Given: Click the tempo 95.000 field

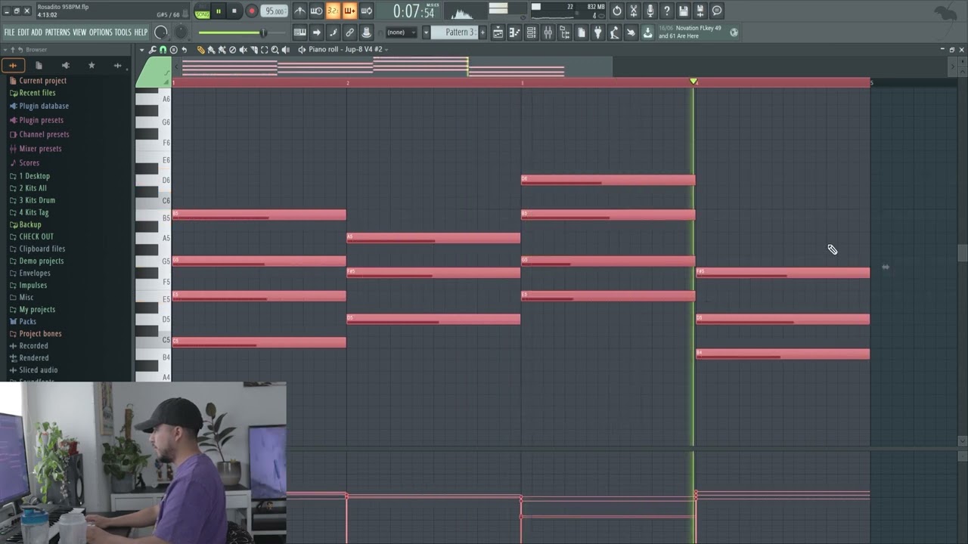Looking at the screenshot, I should 274,11.
